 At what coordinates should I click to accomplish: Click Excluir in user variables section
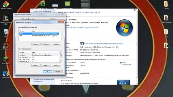point(56,44)
